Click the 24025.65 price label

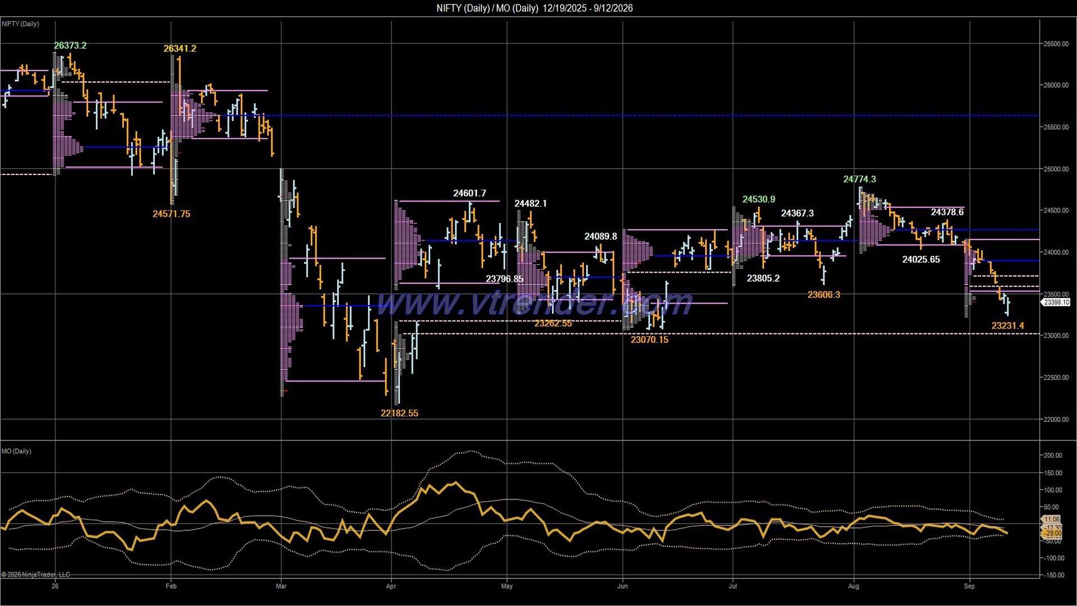(921, 259)
